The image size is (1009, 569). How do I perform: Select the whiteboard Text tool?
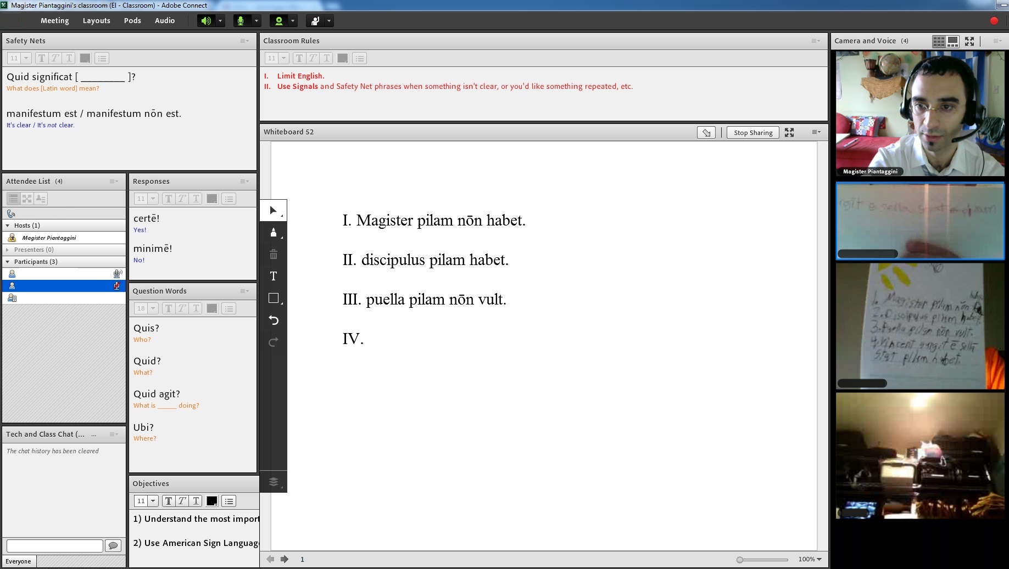click(x=273, y=276)
